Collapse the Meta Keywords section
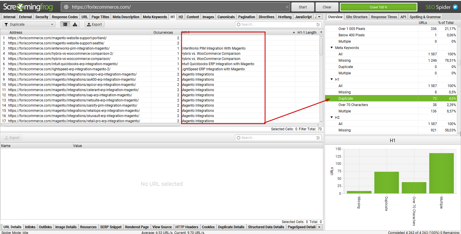Screen dimensions: 461x234 click(332, 48)
